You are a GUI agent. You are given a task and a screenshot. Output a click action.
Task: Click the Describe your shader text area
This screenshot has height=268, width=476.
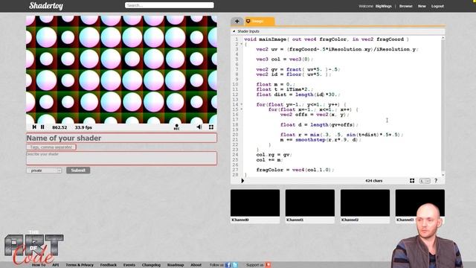point(121,159)
